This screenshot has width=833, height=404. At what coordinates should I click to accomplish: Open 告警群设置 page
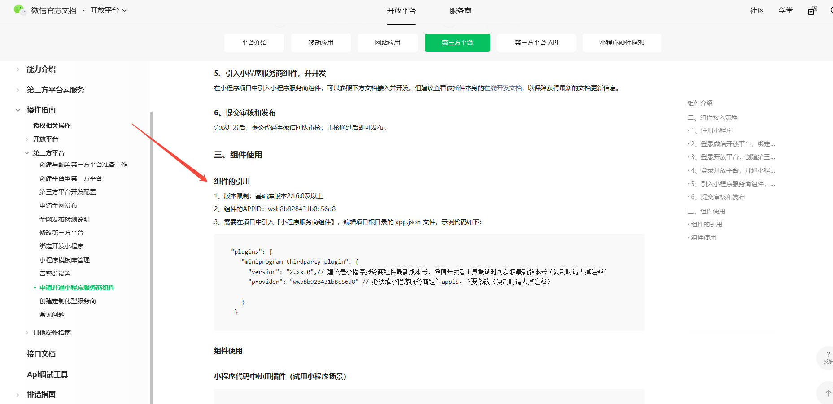tap(55, 274)
